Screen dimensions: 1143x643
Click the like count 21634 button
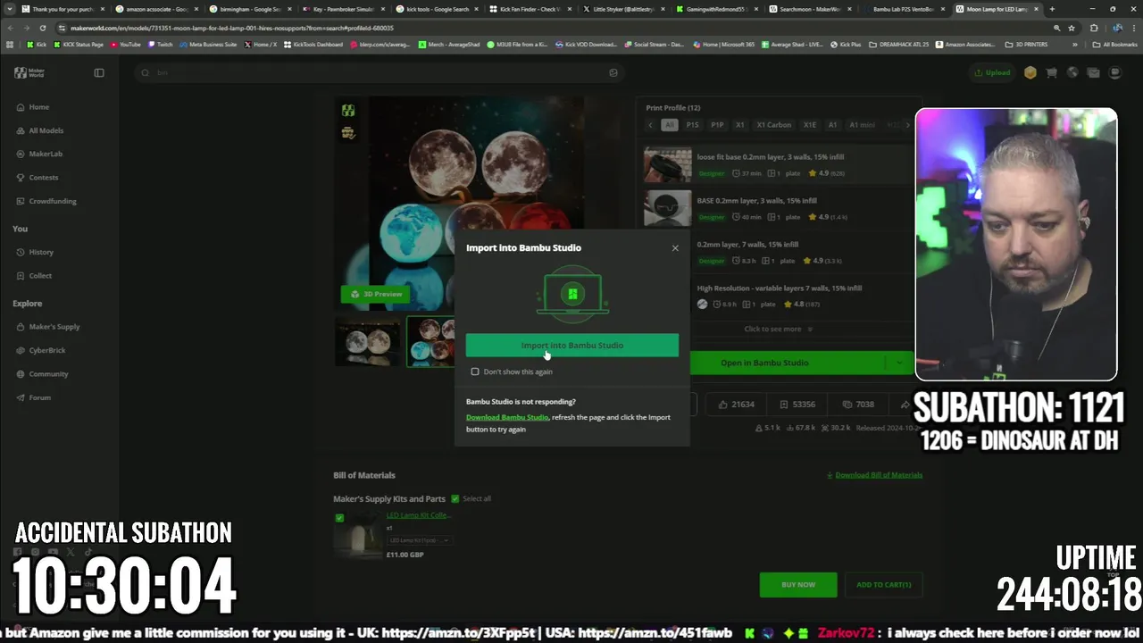point(736,405)
